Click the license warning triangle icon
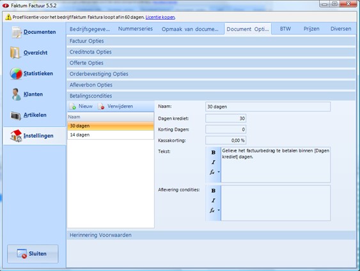 tap(8, 17)
